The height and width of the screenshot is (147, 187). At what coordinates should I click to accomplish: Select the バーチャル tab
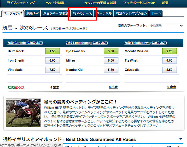tap(104, 13)
